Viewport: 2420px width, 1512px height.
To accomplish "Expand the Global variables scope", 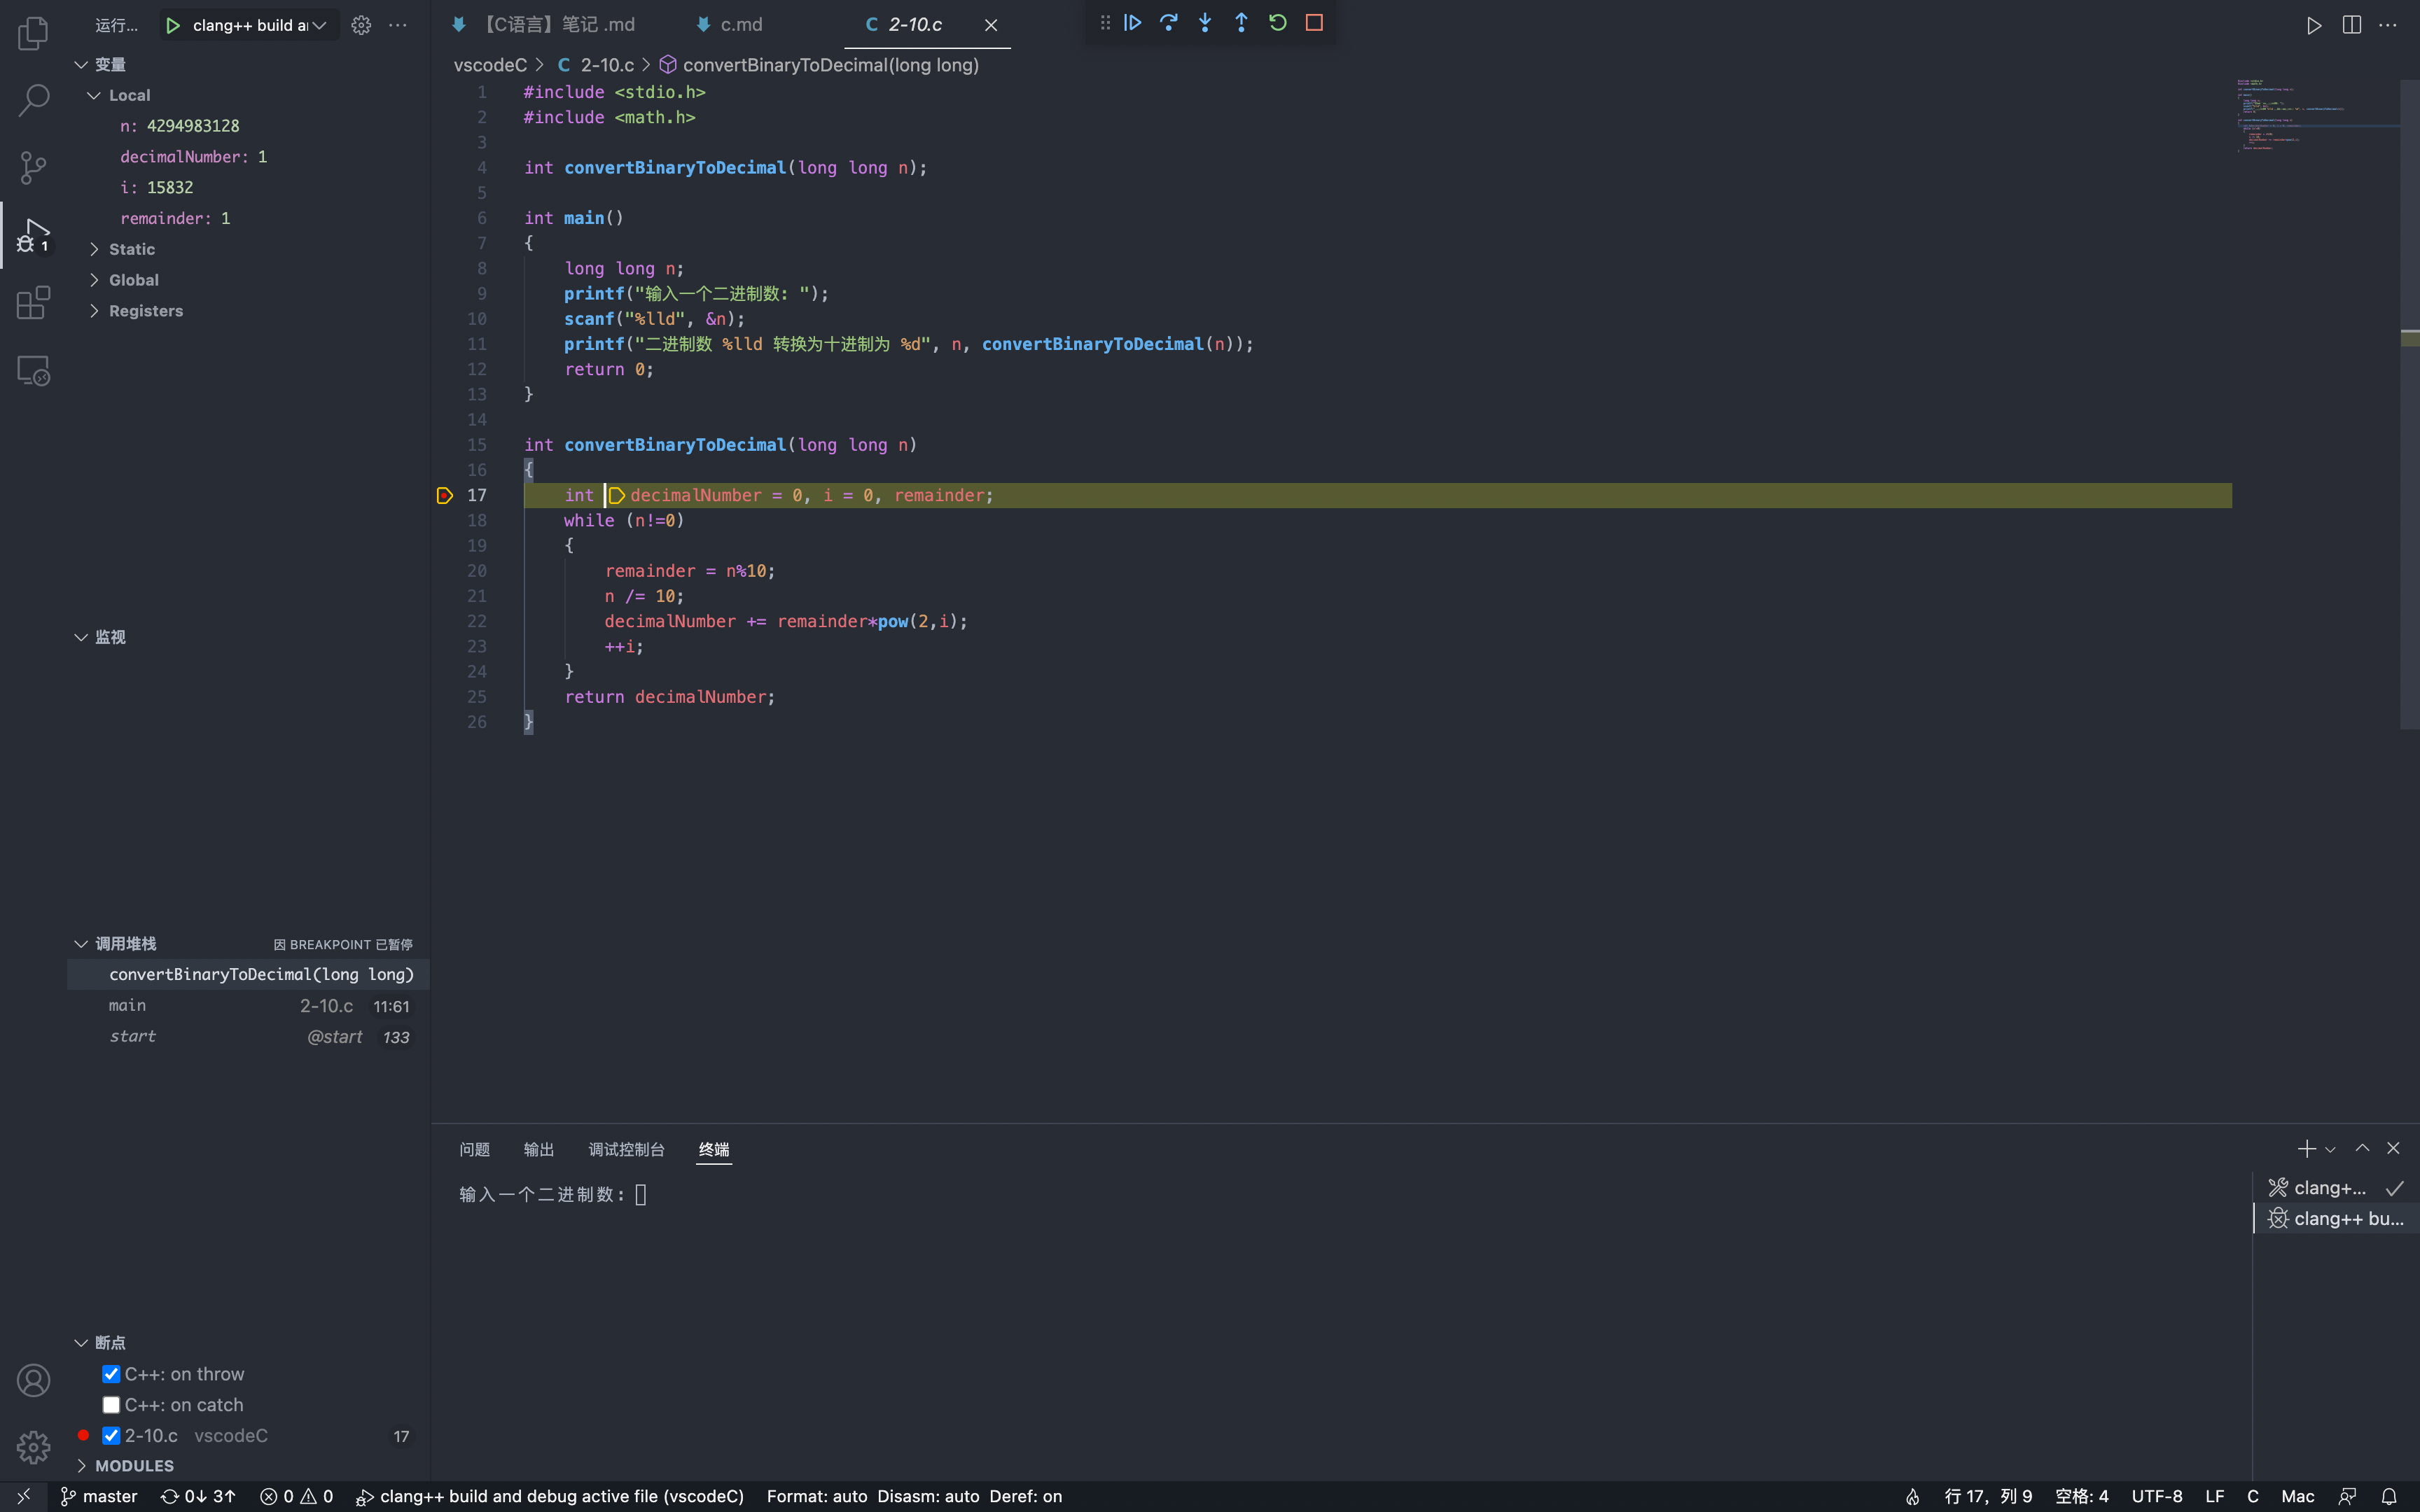I will [x=94, y=280].
